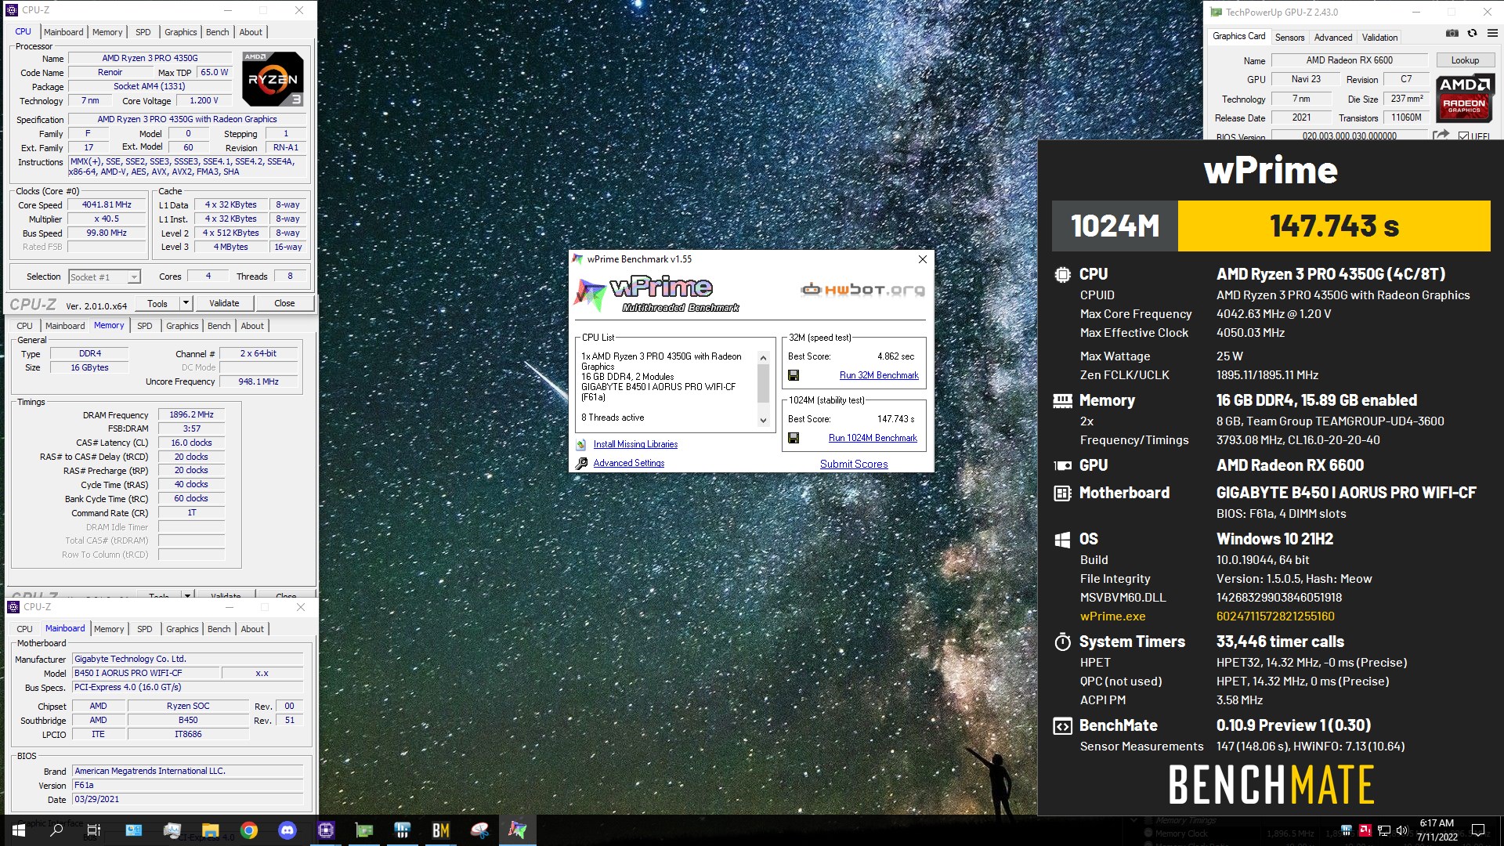Switch to HWiNFO via its taskbar icon
The width and height of the screenshot is (1504, 846).
(403, 830)
